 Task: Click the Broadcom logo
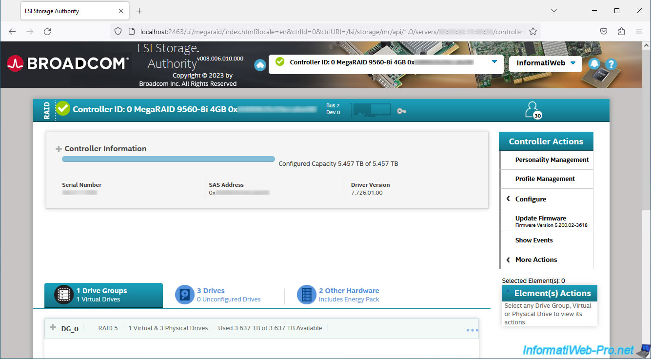click(67, 63)
